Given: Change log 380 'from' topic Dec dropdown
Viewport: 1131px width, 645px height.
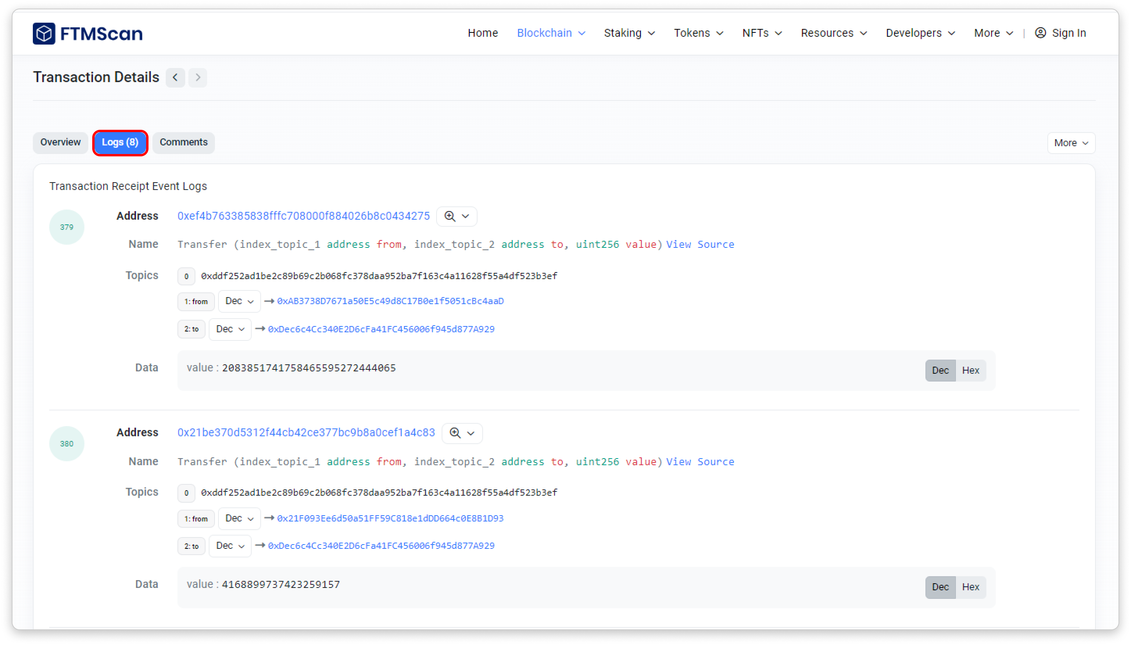Looking at the screenshot, I should pyautogui.click(x=239, y=518).
